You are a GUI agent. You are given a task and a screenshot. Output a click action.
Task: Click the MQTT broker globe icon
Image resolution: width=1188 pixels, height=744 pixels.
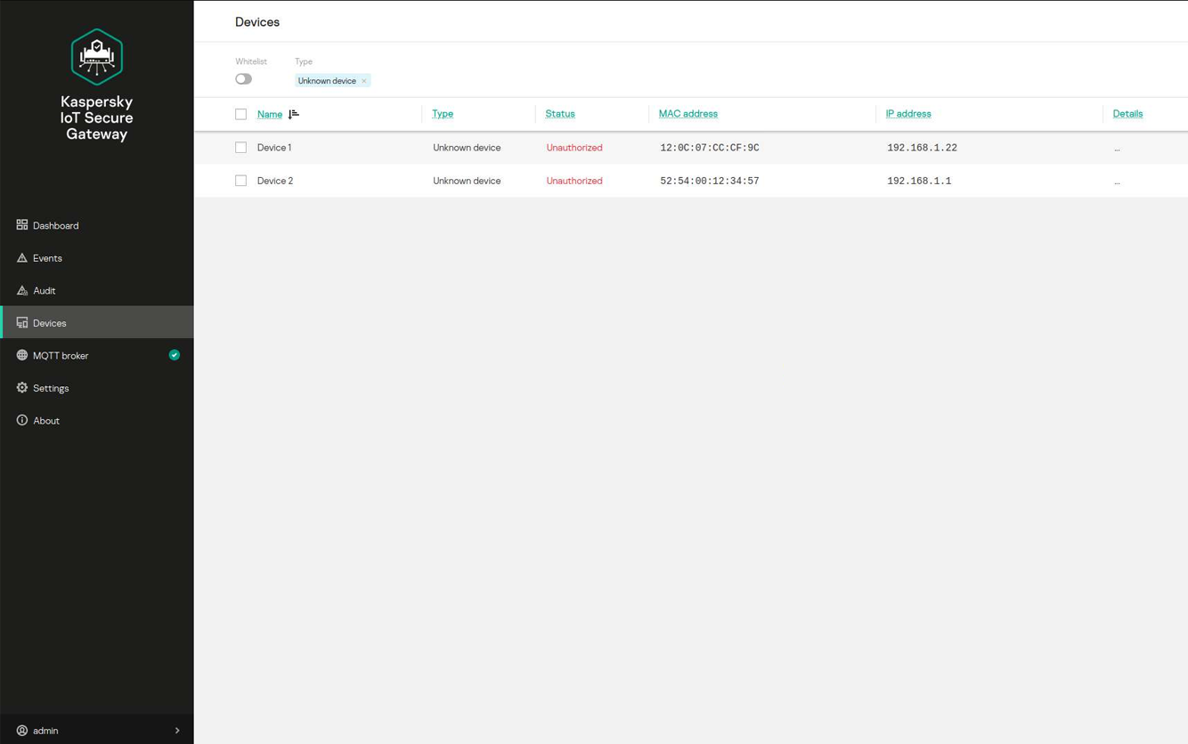(22, 355)
